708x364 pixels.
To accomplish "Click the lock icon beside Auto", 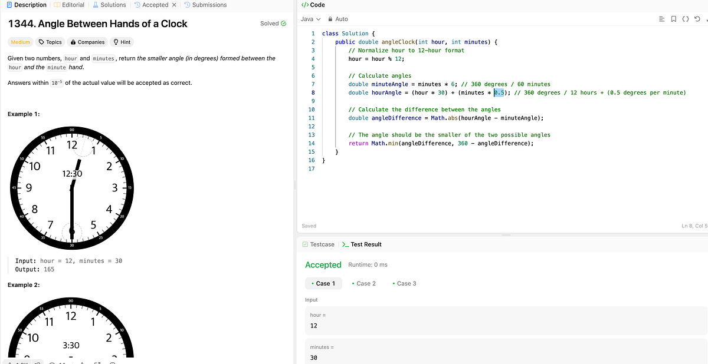I will pyautogui.click(x=330, y=19).
